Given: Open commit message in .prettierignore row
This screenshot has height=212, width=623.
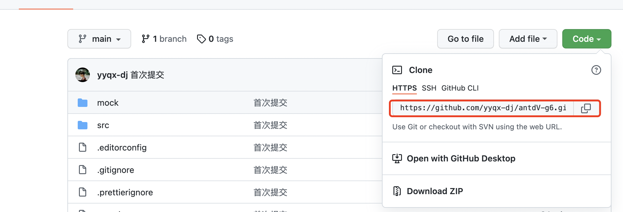Looking at the screenshot, I should coord(271,192).
